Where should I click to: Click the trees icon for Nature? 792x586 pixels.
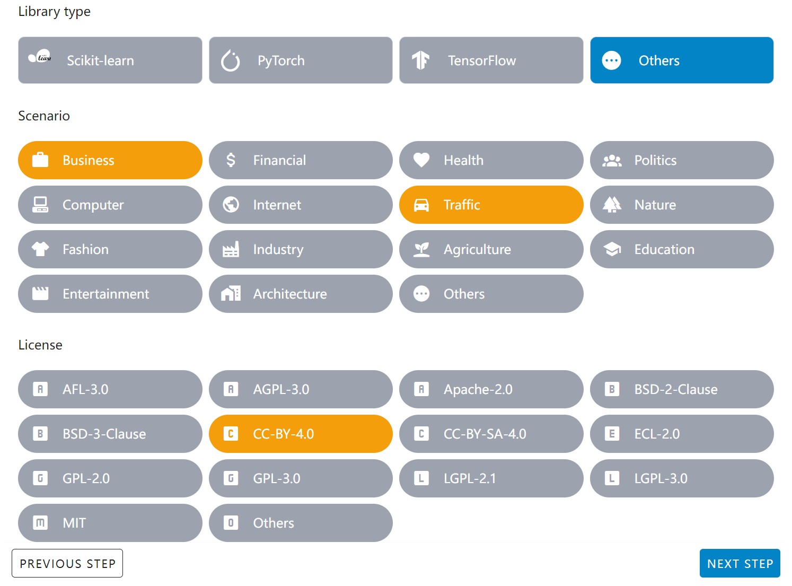pyautogui.click(x=612, y=205)
